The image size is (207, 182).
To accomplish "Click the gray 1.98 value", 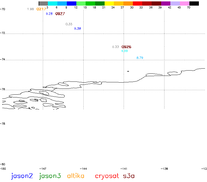I will pyautogui.click(x=30, y=9).
